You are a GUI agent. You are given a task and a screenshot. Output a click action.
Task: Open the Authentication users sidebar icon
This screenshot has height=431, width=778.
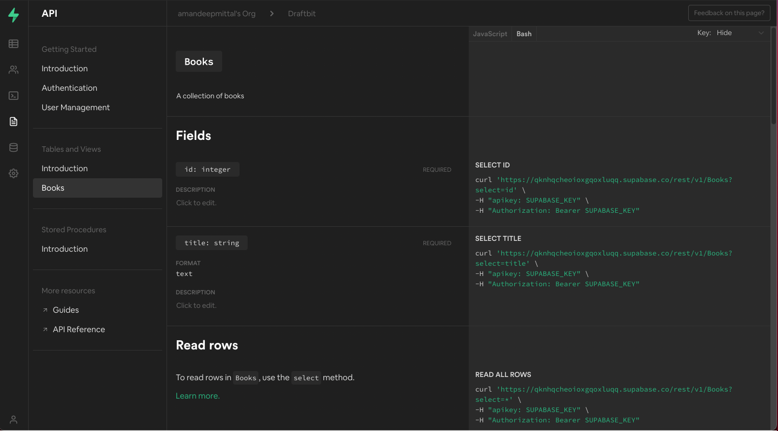(14, 70)
